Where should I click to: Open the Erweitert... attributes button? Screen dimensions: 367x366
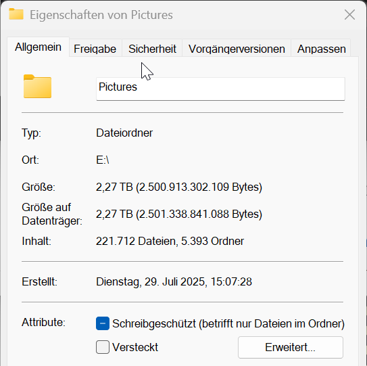point(291,347)
